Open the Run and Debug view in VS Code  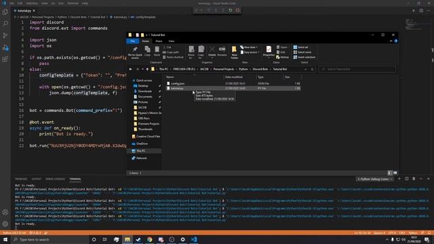coord(5,47)
